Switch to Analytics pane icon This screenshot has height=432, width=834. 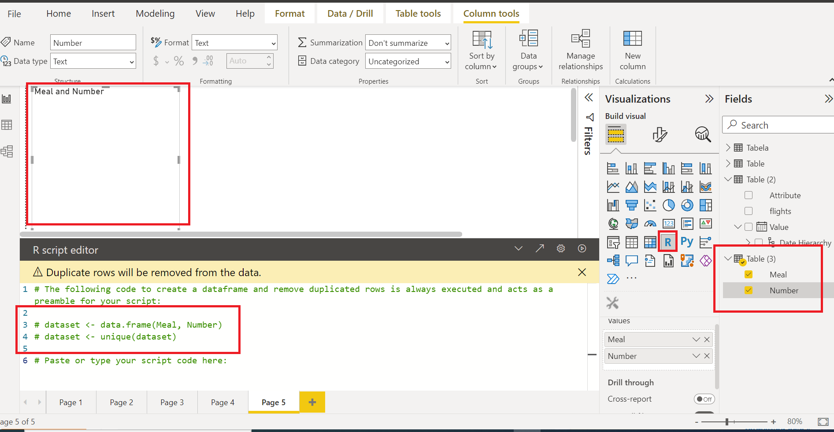703,134
